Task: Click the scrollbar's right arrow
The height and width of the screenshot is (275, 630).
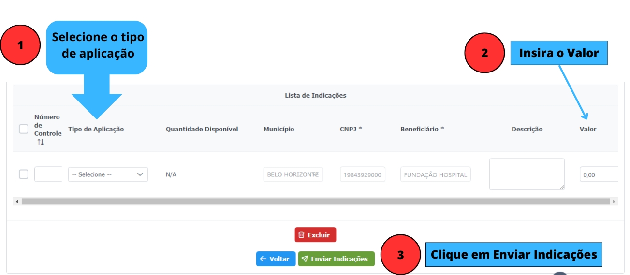Action: [614, 201]
